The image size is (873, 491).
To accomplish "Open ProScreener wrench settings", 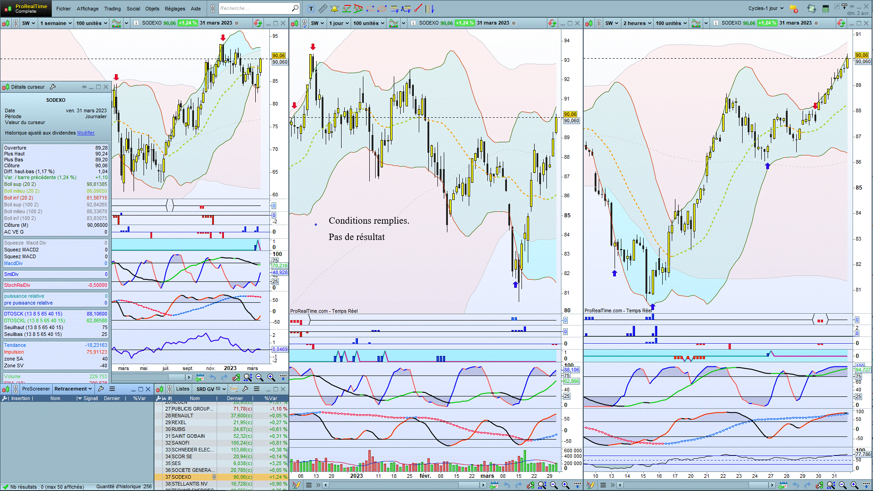I will 101,389.
